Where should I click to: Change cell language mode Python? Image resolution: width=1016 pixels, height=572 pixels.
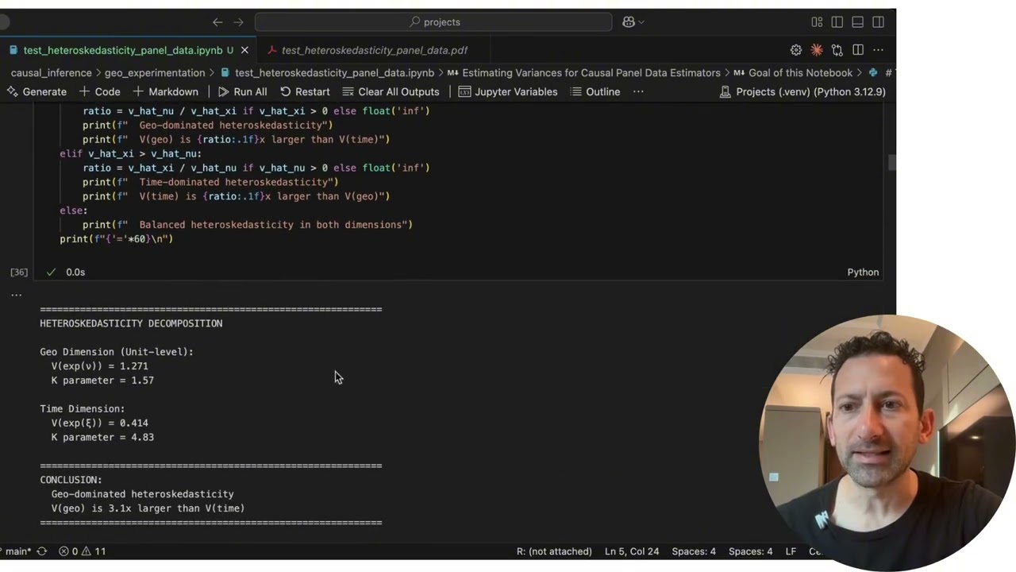[863, 272]
